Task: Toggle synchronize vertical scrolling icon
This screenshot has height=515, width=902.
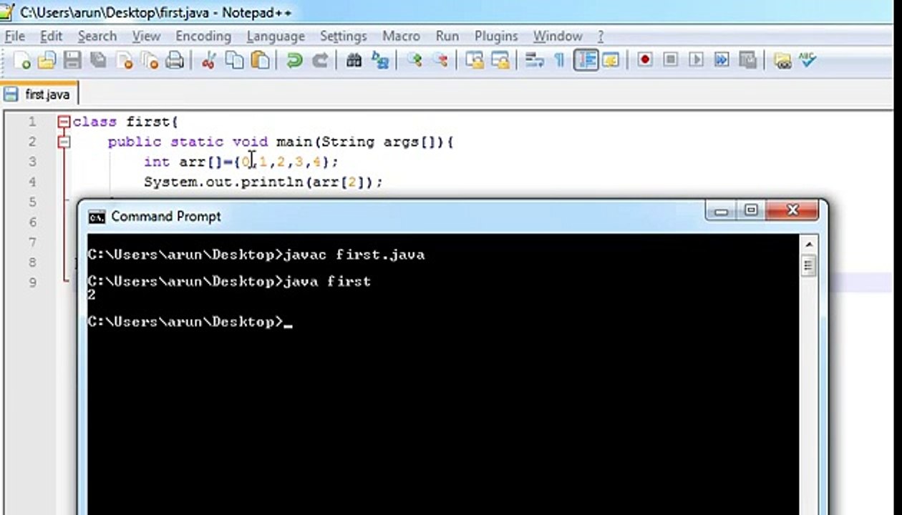Action: coord(474,61)
